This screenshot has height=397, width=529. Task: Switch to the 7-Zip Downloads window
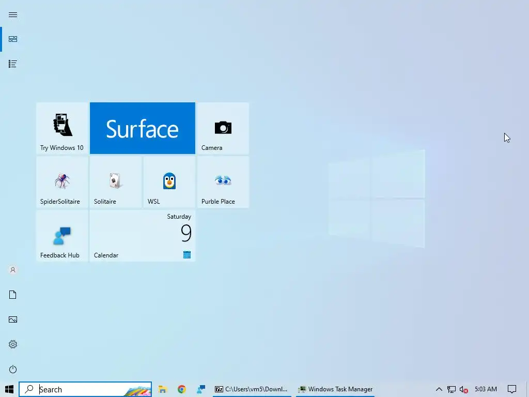(252, 389)
